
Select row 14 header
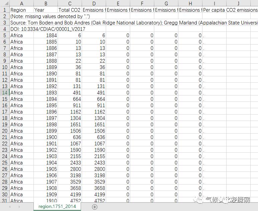tap(5, 92)
